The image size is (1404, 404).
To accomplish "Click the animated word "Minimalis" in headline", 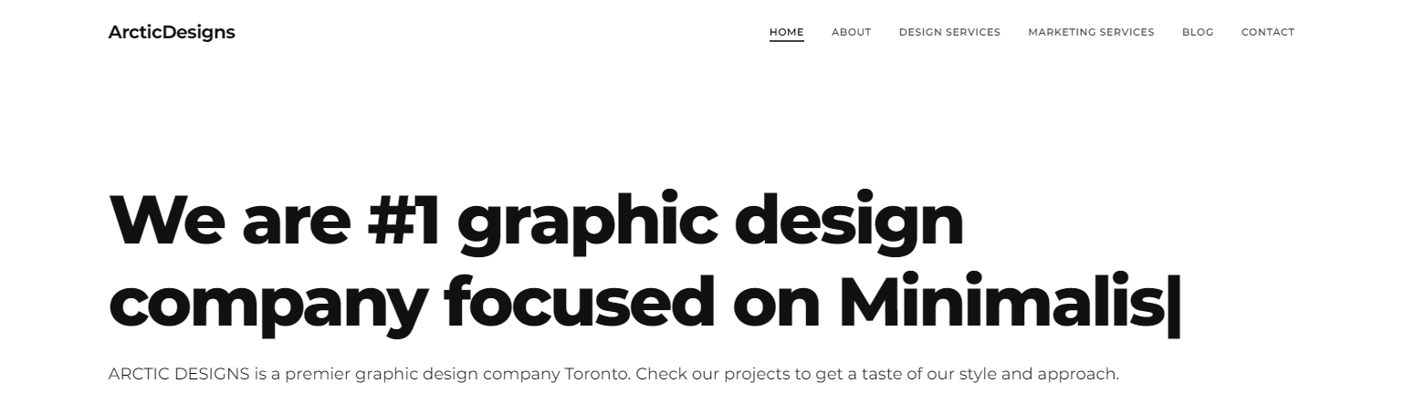I will click(x=1001, y=301).
